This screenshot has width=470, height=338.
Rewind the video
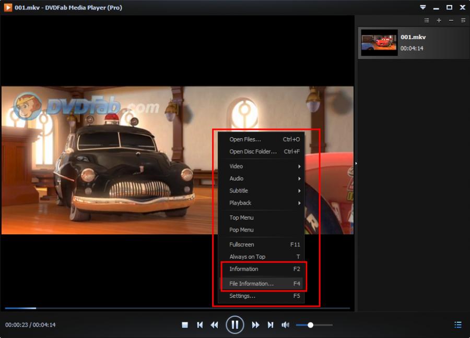[x=214, y=325]
